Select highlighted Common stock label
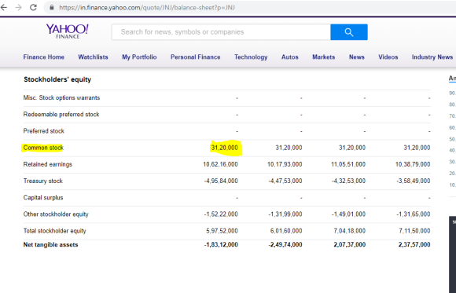Viewport: 456px width, 293px height. 43,148
